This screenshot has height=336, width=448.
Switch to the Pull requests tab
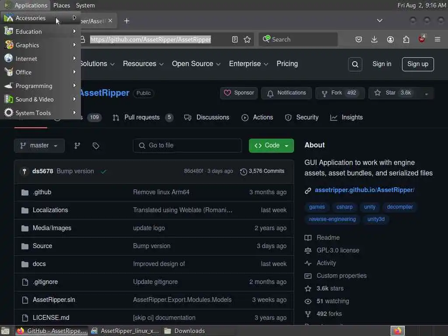point(143,117)
